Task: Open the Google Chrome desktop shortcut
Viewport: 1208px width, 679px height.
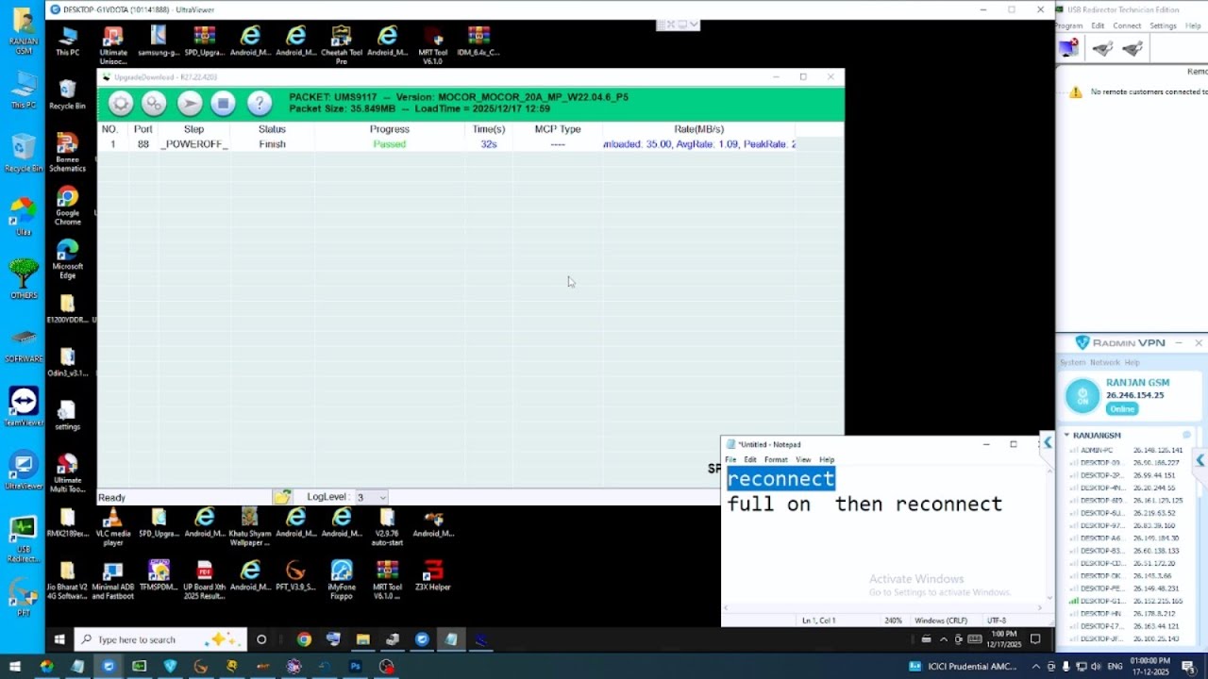Action: click(x=67, y=206)
